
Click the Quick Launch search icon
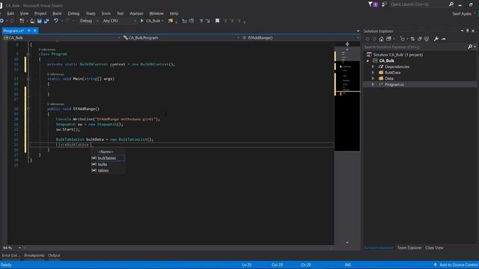[451, 4]
